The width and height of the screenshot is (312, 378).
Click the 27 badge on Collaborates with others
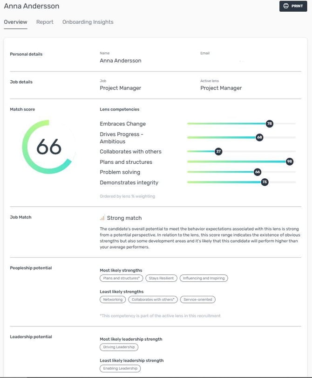[x=218, y=151]
